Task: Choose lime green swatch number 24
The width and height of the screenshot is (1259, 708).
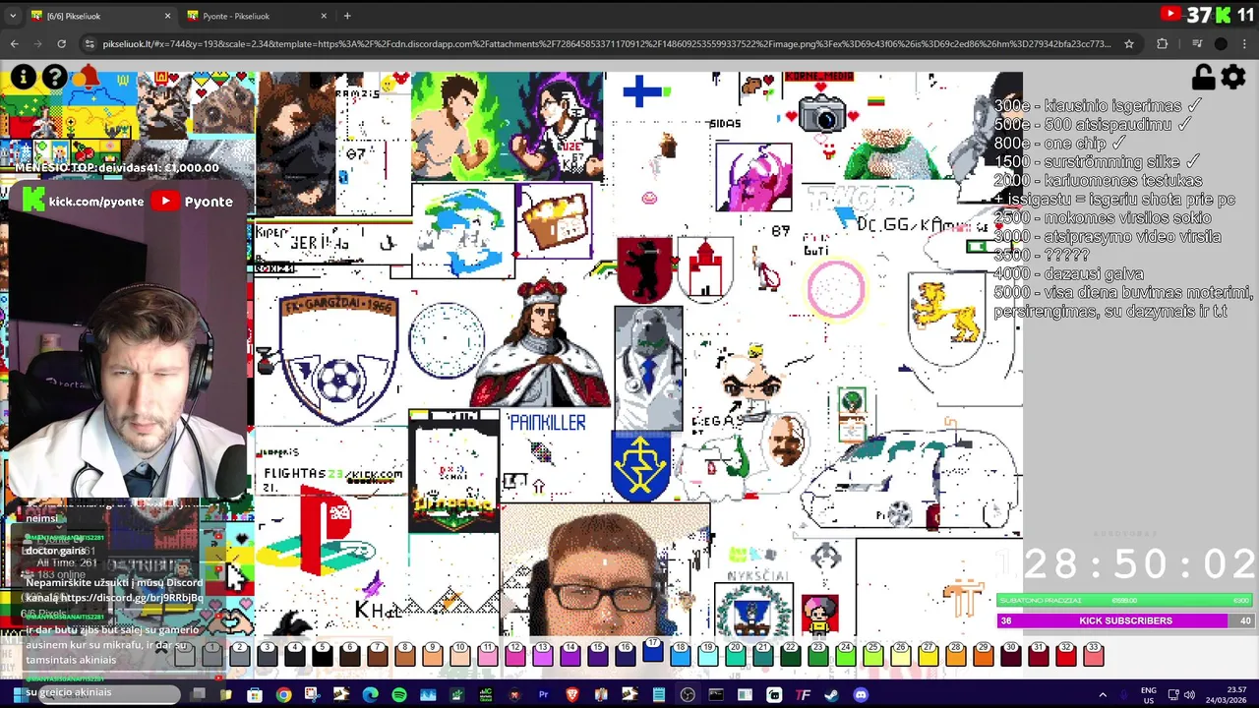Action: coord(845,654)
